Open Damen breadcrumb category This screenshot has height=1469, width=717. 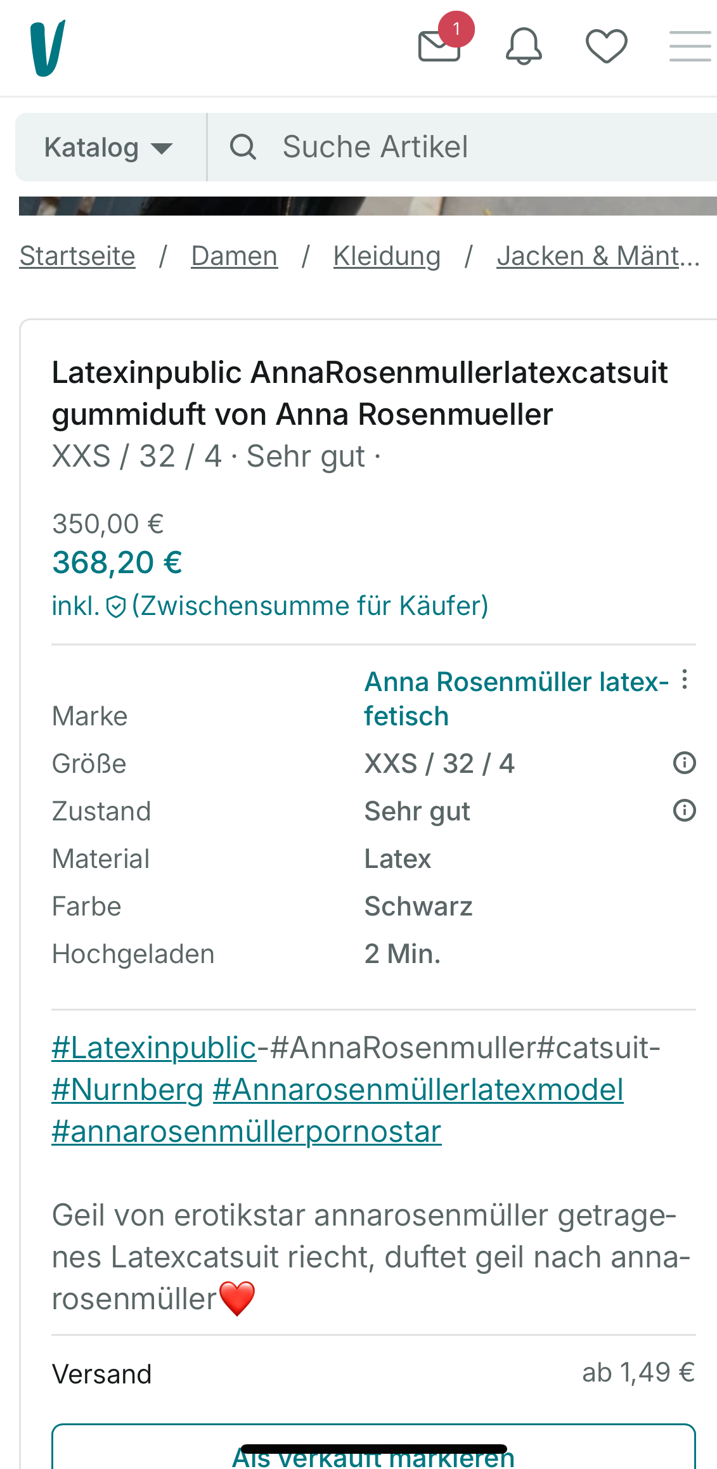tap(234, 256)
